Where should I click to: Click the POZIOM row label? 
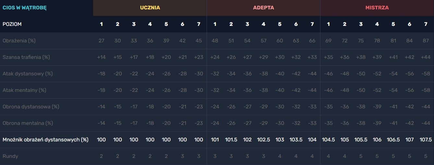tap(12, 24)
